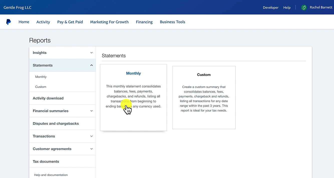Image resolution: width=334 pixels, height=178 pixels.
Task: Open Activity download in sidebar
Action: click(48, 98)
